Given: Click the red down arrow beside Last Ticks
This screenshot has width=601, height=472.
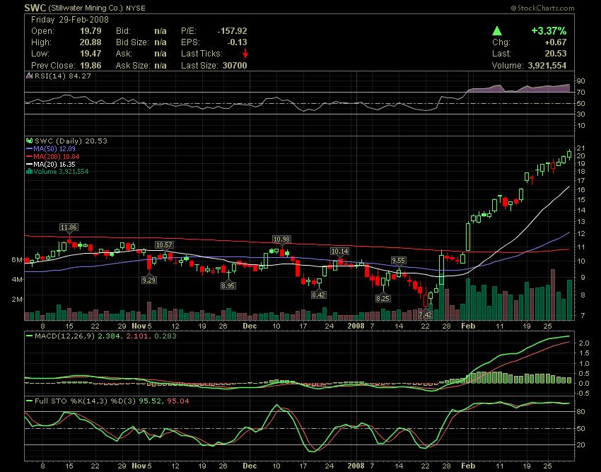Looking at the screenshot, I should (245, 54).
